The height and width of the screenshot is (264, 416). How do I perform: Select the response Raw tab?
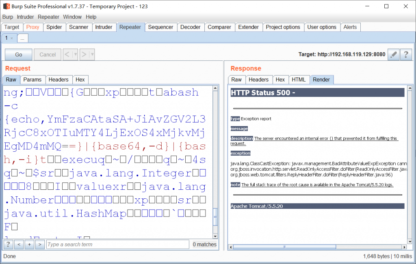pyautogui.click(x=236, y=80)
